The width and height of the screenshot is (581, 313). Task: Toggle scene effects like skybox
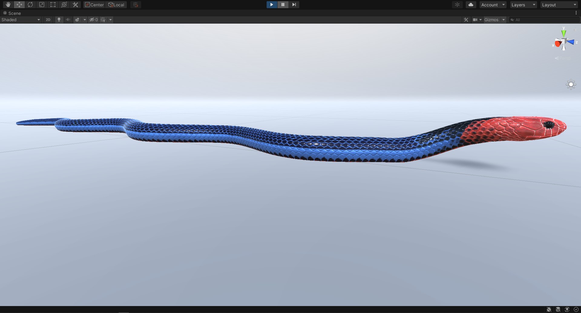coord(77,20)
